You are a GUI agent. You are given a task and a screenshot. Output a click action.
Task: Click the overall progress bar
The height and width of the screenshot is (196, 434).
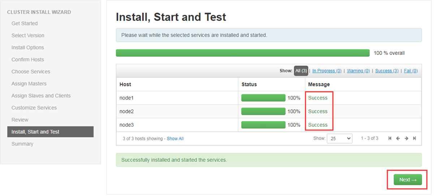[x=242, y=53]
